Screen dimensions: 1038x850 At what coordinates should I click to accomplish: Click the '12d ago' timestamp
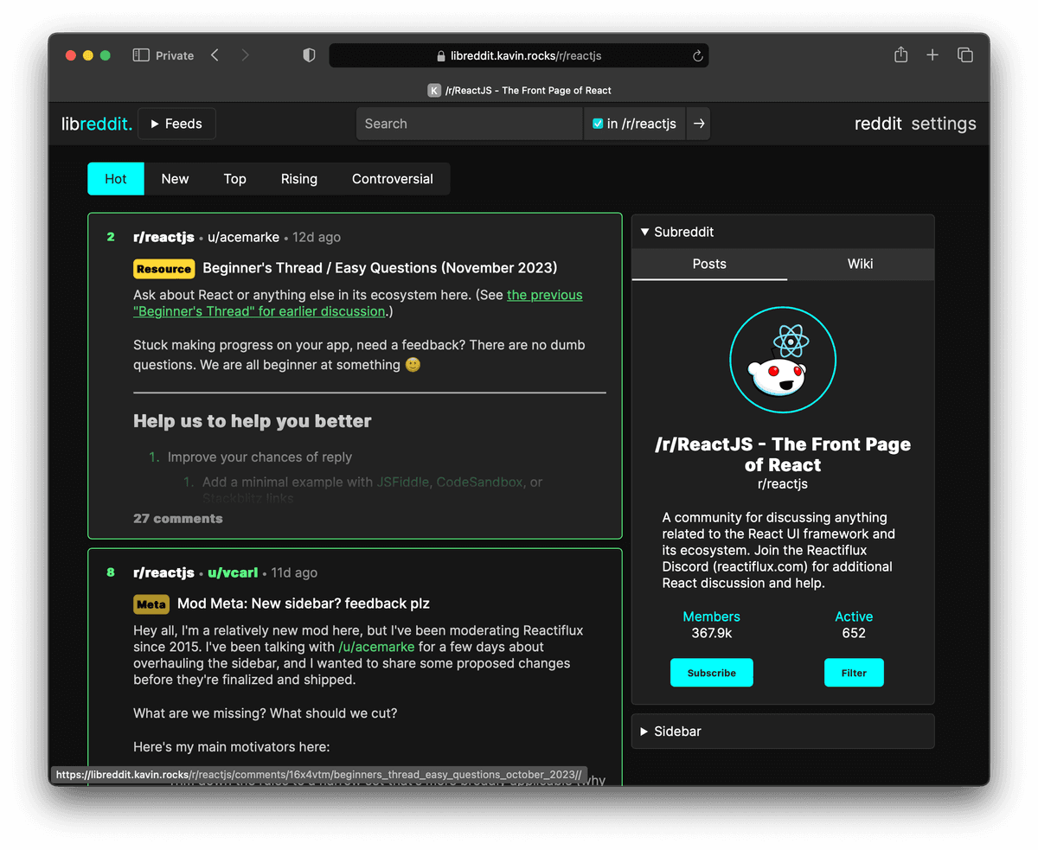point(316,237)
